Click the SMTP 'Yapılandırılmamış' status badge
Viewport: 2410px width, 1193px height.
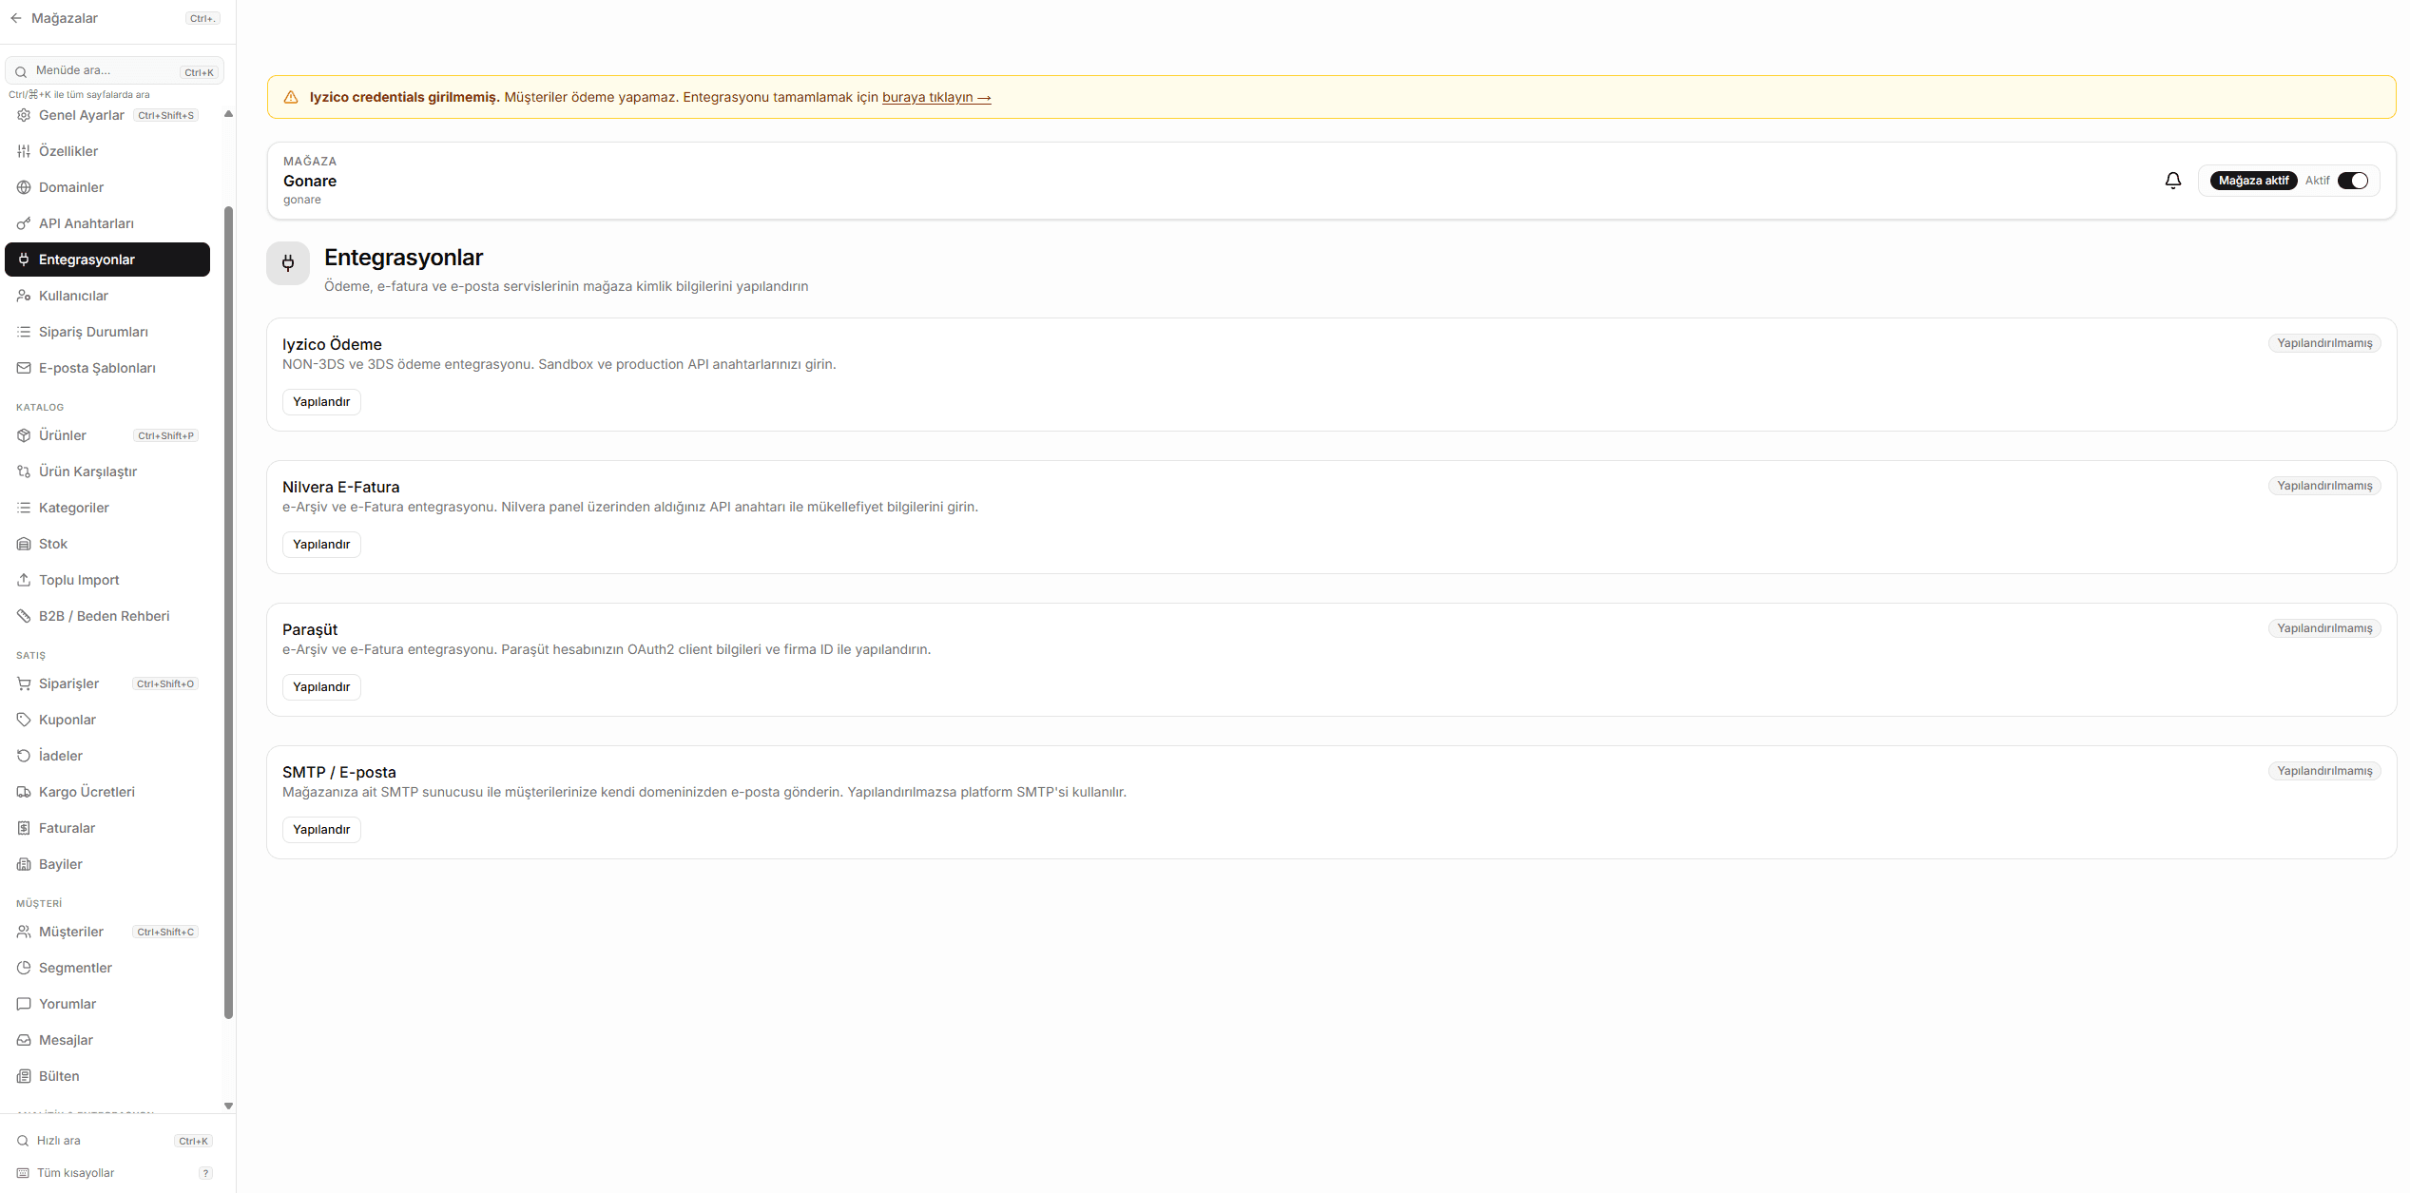coord(2324,771)
